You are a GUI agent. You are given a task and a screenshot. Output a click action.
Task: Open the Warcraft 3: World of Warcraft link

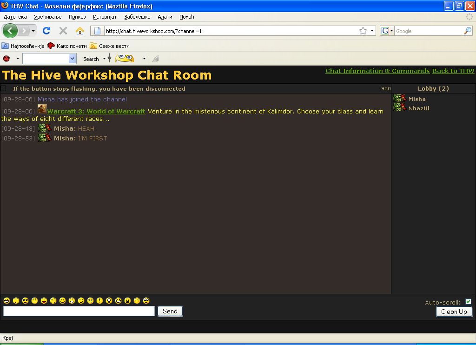point(96,111)
